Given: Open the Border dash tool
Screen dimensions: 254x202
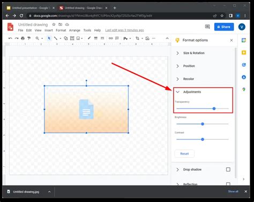Looking at the screenshot, I should point(102,38).
